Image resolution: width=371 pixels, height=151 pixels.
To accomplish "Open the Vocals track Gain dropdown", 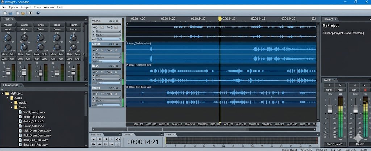I will pos(109,39).
